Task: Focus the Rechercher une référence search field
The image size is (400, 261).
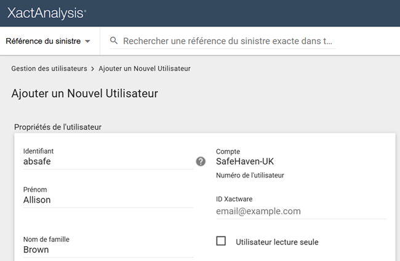Action: coord(228,41)
